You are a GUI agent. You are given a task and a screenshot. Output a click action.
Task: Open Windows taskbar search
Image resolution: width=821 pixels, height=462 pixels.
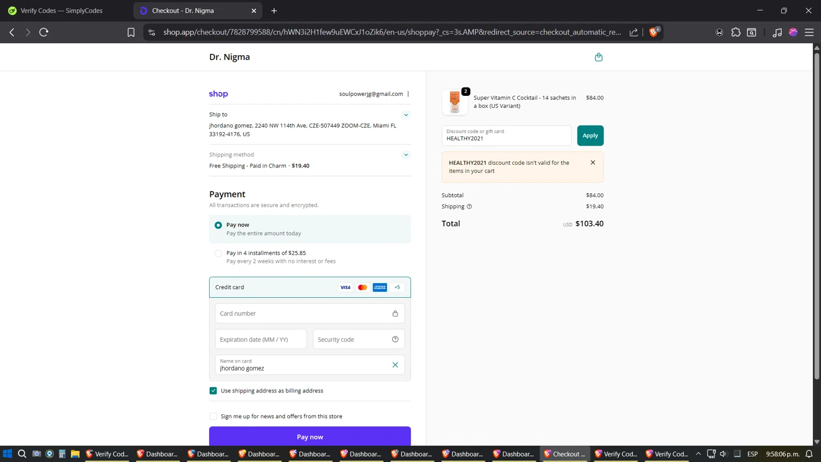click(22, 454)
